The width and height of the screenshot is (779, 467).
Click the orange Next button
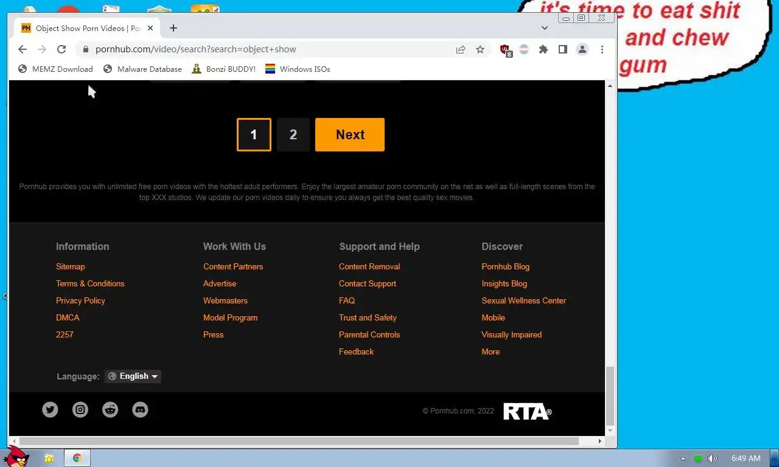[350, 134]
